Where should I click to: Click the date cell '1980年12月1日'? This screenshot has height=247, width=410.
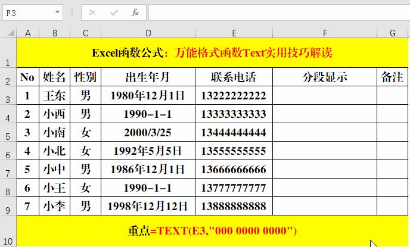point(148,96)
